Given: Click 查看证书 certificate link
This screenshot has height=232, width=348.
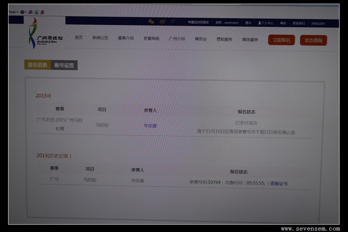Looking at the screenshot, I should click(x=279, y=184).
